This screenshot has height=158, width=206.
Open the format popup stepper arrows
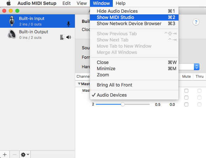(x=197, y=67)
